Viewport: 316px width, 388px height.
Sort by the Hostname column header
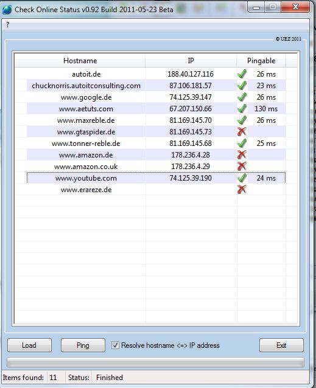pos(80,61)
